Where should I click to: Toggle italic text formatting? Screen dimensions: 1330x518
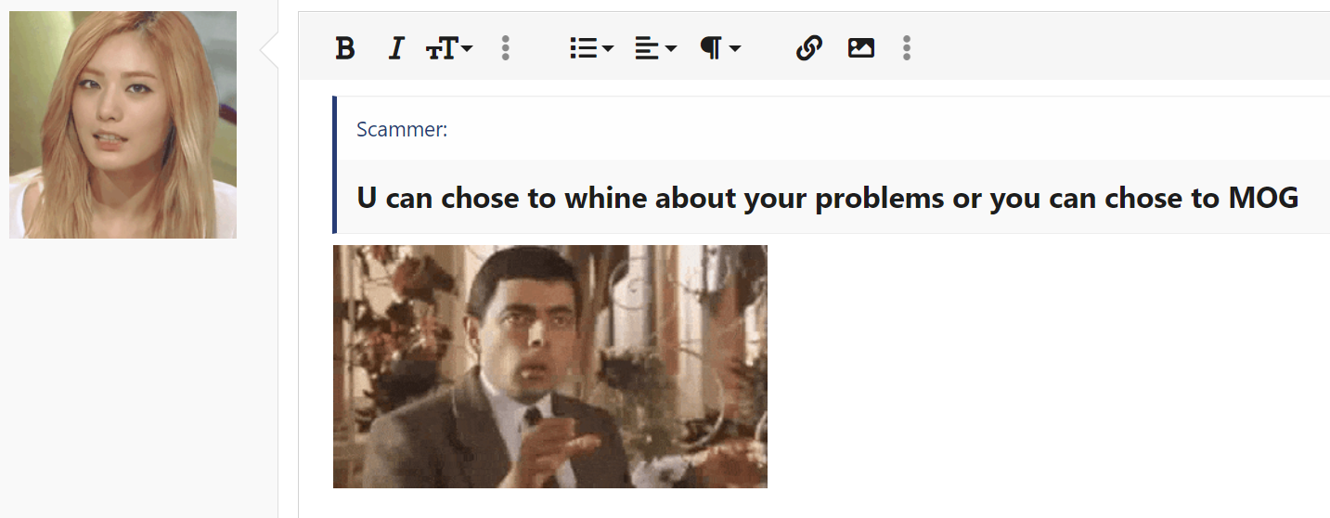[396, 48]
